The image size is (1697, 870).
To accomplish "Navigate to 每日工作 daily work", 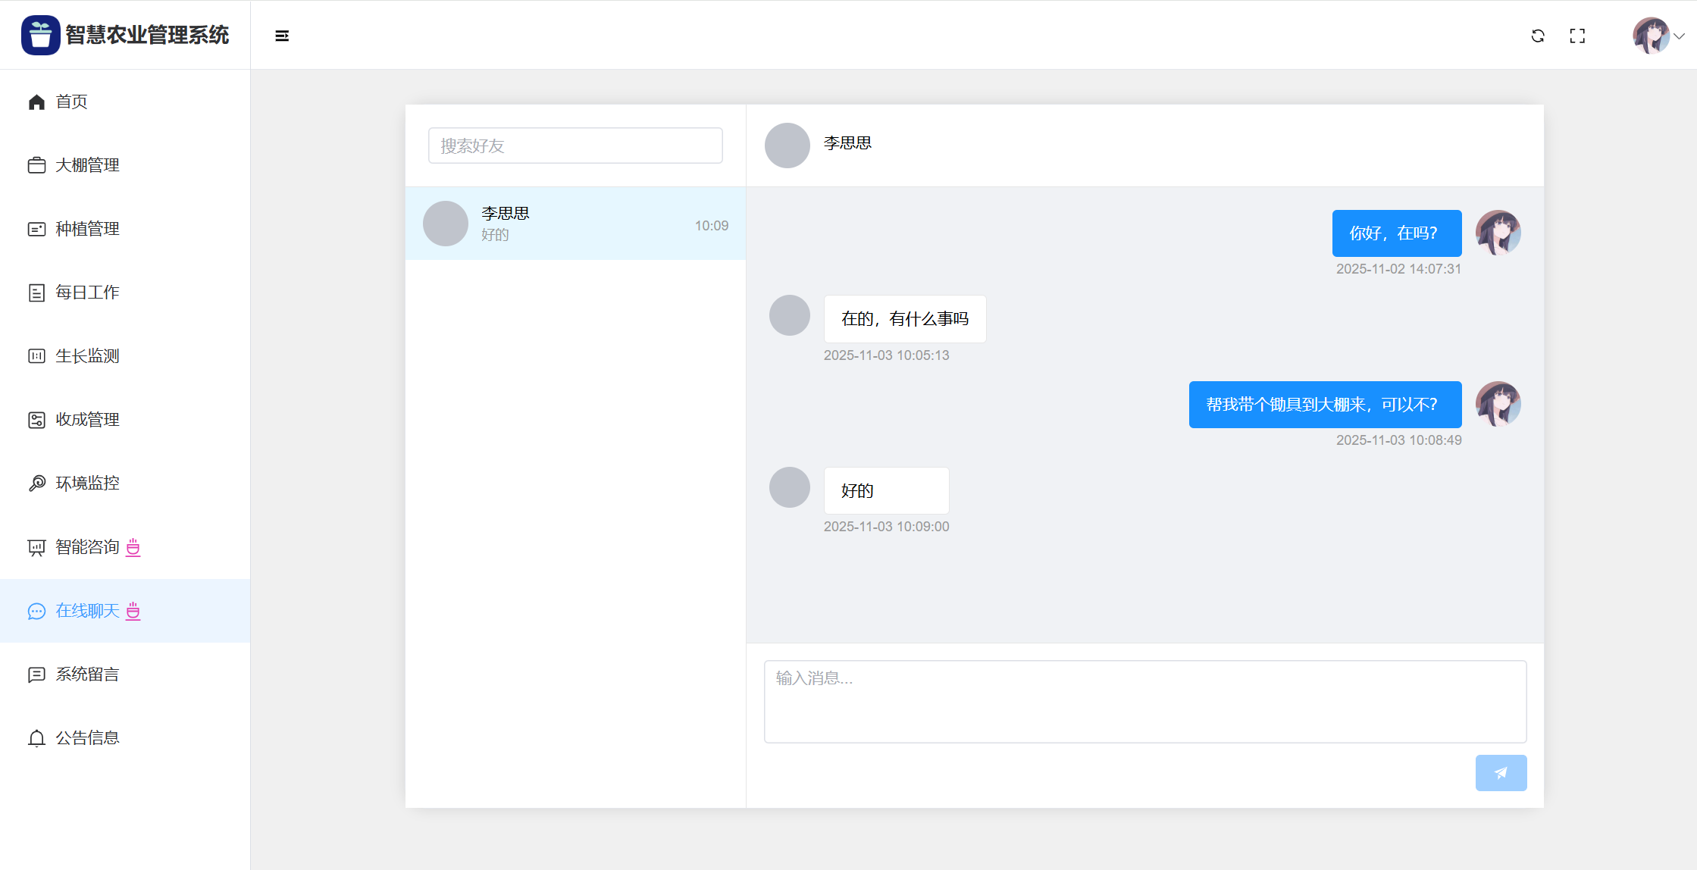I will (87, 293).
